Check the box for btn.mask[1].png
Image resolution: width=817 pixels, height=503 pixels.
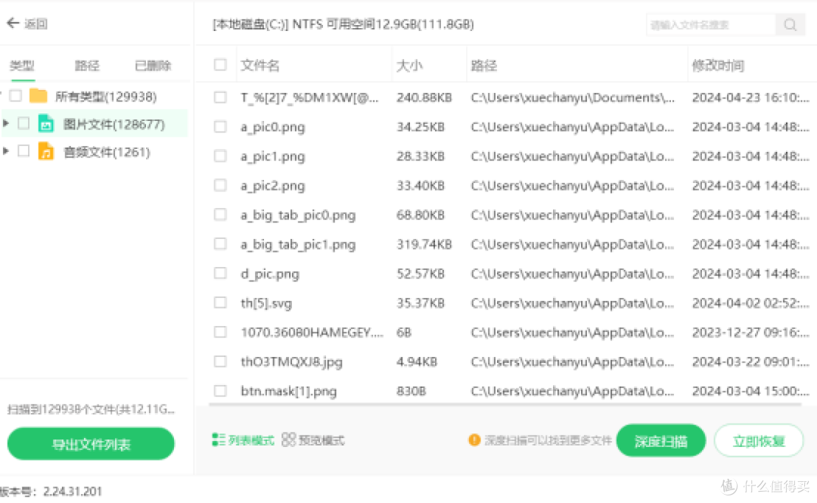(220, 390)
